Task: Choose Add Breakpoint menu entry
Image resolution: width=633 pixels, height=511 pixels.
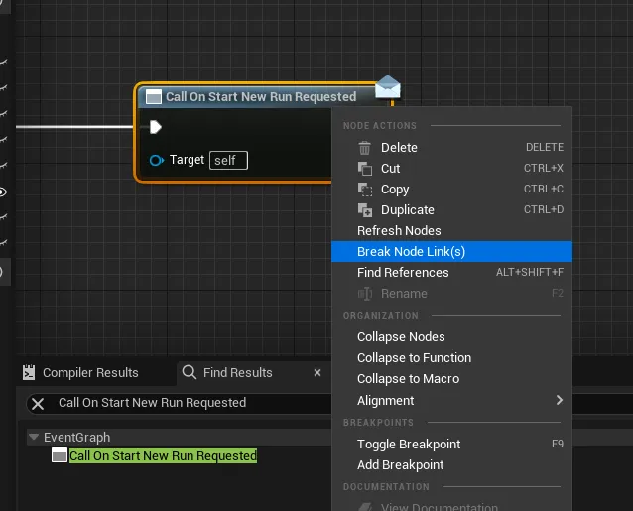Action: pyautogui.click(x=451, y=465)
